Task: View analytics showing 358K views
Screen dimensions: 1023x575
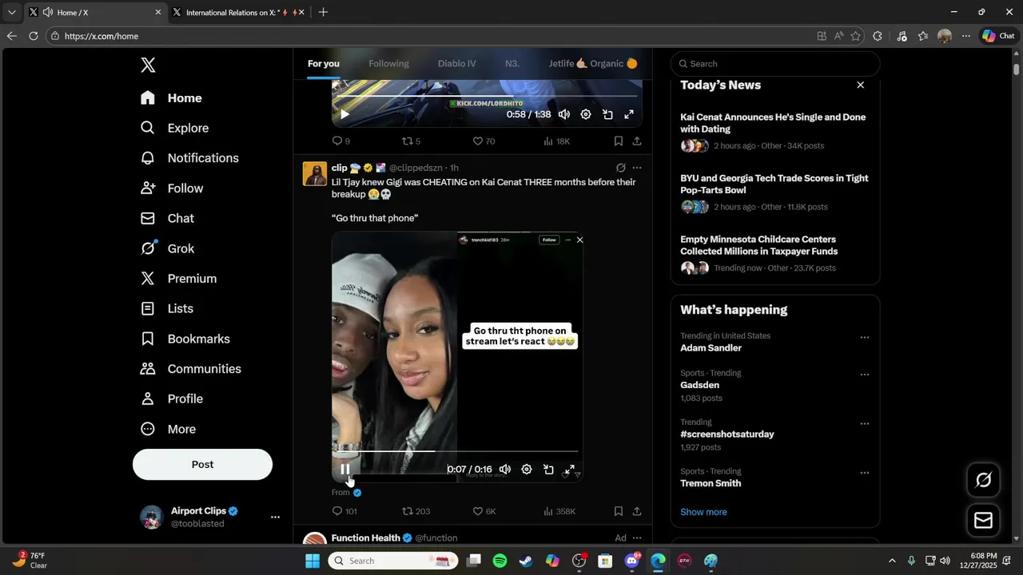Action: point(559,511)
